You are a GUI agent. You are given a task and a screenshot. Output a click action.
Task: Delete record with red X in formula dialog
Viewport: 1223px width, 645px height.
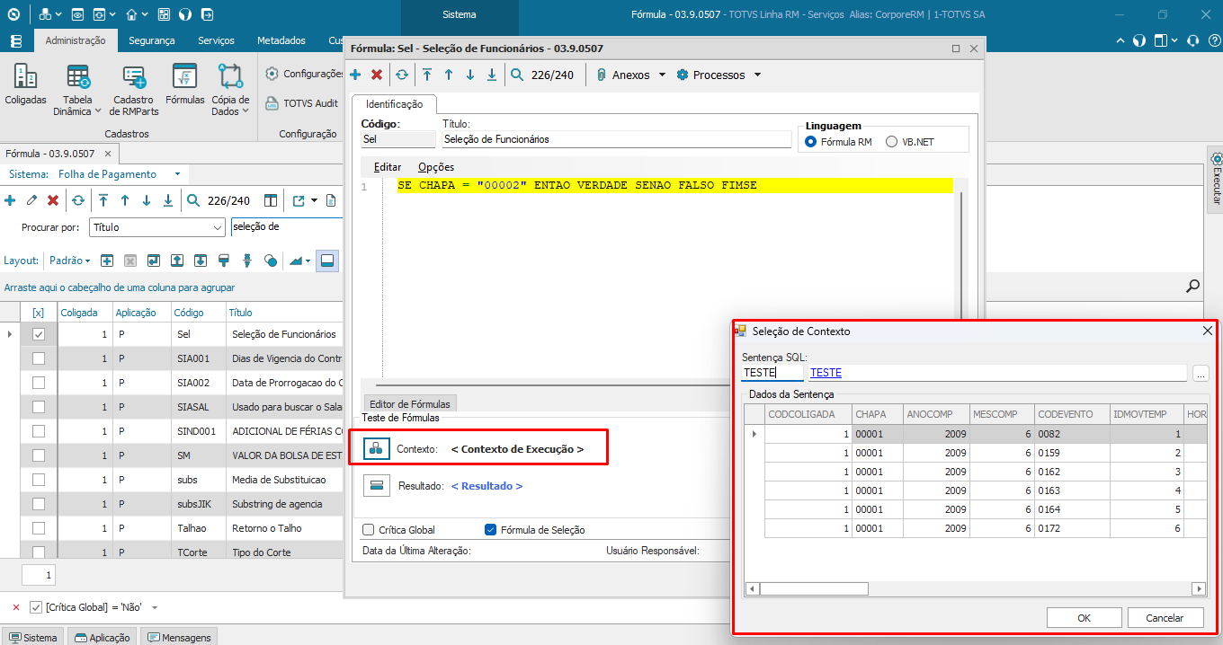(x=377, y=75)
